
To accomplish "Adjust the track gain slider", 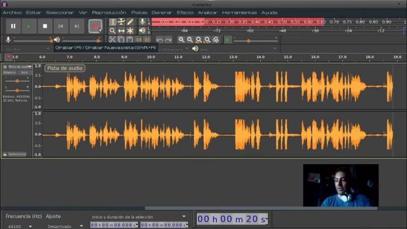I will [17, 81].
